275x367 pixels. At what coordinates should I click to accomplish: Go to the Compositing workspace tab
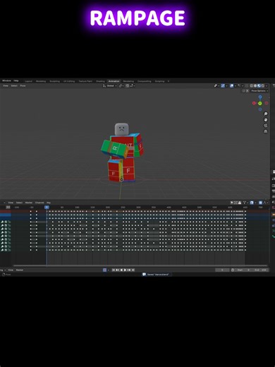pyautogui.click(x=145, y=81)
